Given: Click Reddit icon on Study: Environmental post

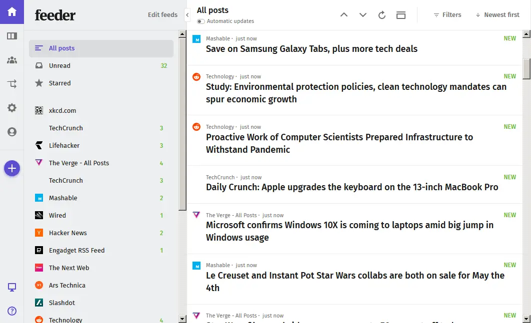Looking at the screenshot, I should point(196,76).
